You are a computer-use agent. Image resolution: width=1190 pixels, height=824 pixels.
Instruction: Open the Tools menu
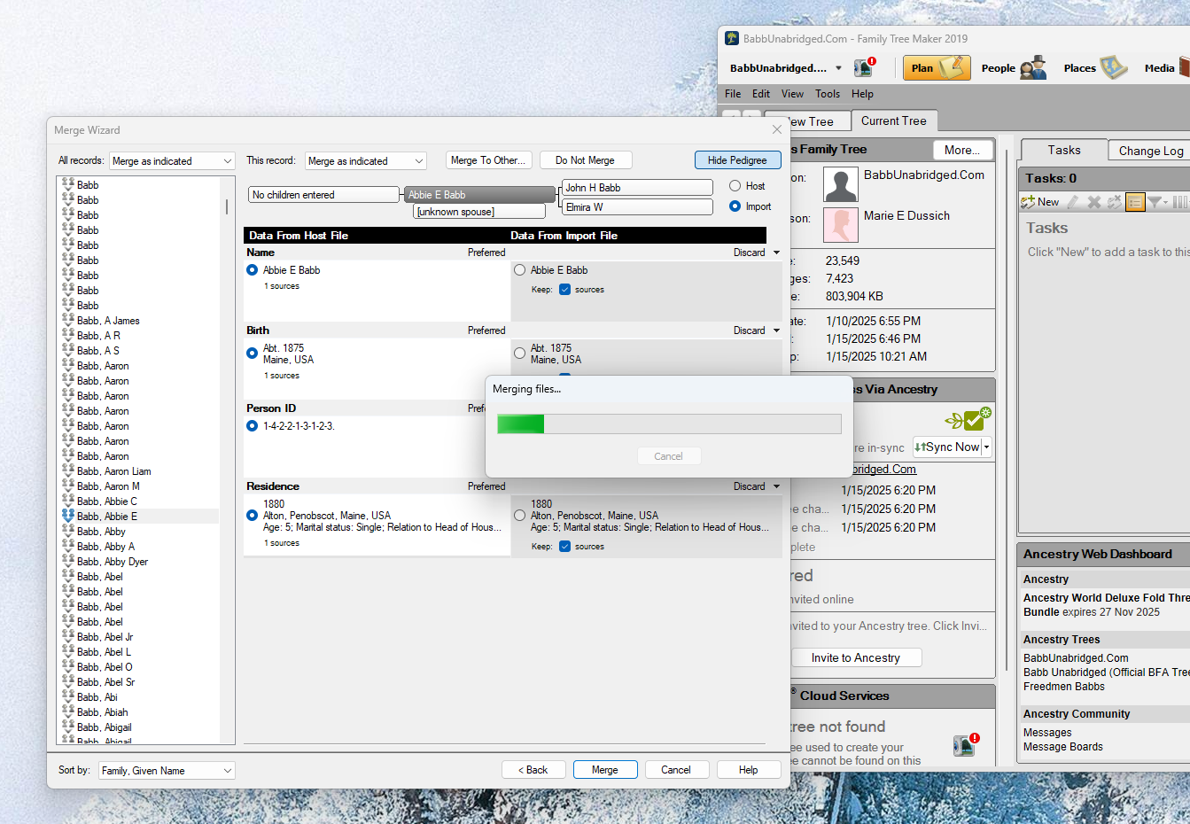pyautogui.click(x=827, y=93)
